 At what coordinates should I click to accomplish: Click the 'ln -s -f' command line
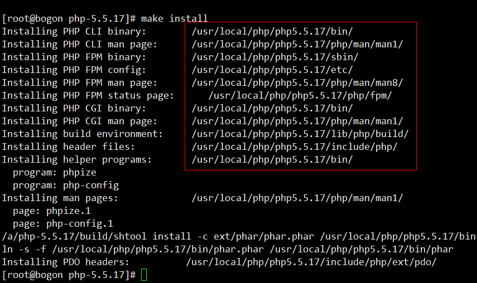228,250
